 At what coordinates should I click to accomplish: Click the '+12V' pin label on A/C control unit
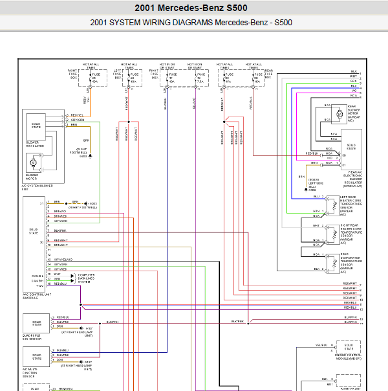click(40, 285)
